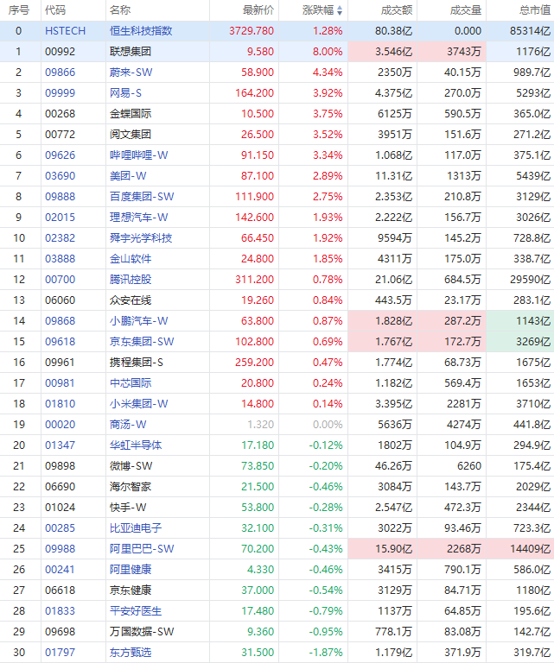This screenshot has width=554, height=663.
Task: Click 商汤-W price 1.320
Action: pos(260,425)
